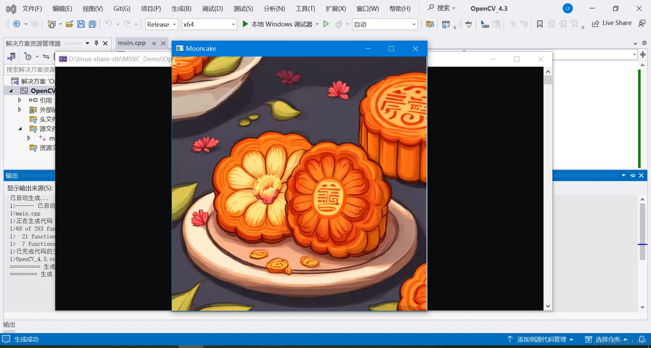Click the Live Share feedback person icon
The image size is (651, 348).
point(642,23)
